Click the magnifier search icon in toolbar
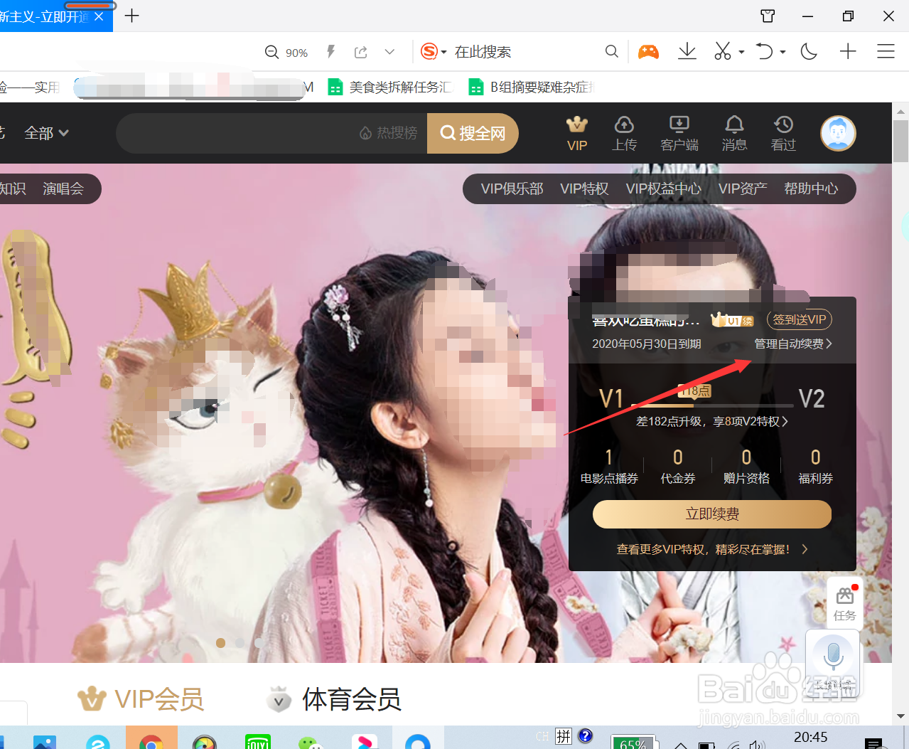Viewport: 909px width, 749px height. (x=611, y=51)
